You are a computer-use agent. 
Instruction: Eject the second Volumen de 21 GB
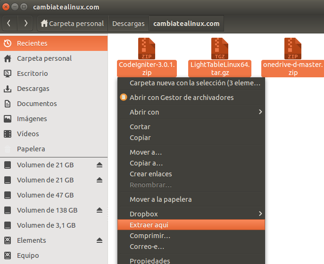(x=100, y=180)
